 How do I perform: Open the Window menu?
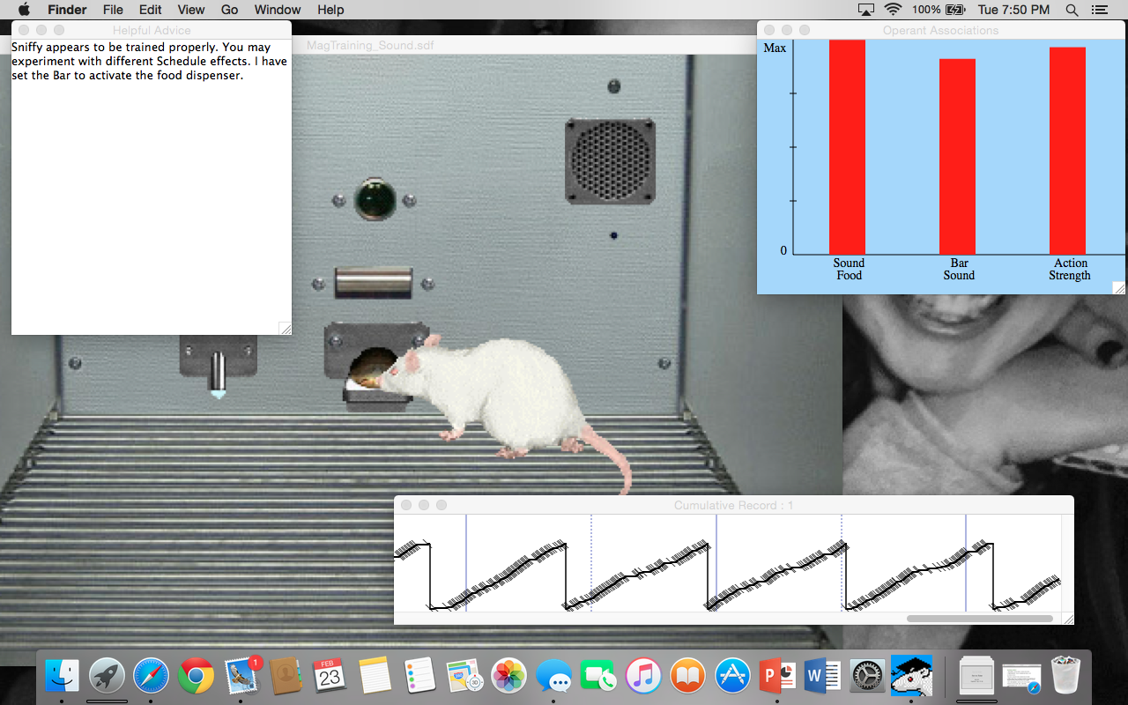tap(277, 10)
